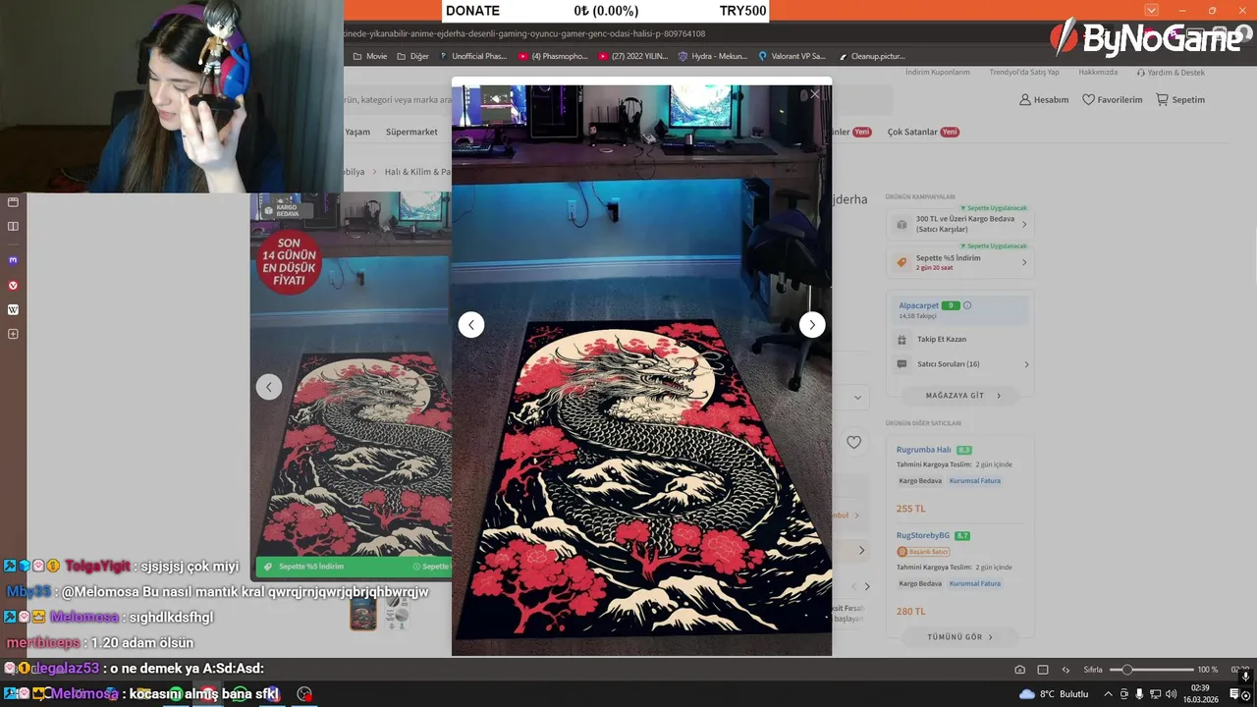Open İndirim Kuponlarım link
Image resolution: width=1257 pixels, height=707 pixels.
click(x=938, y=73)
